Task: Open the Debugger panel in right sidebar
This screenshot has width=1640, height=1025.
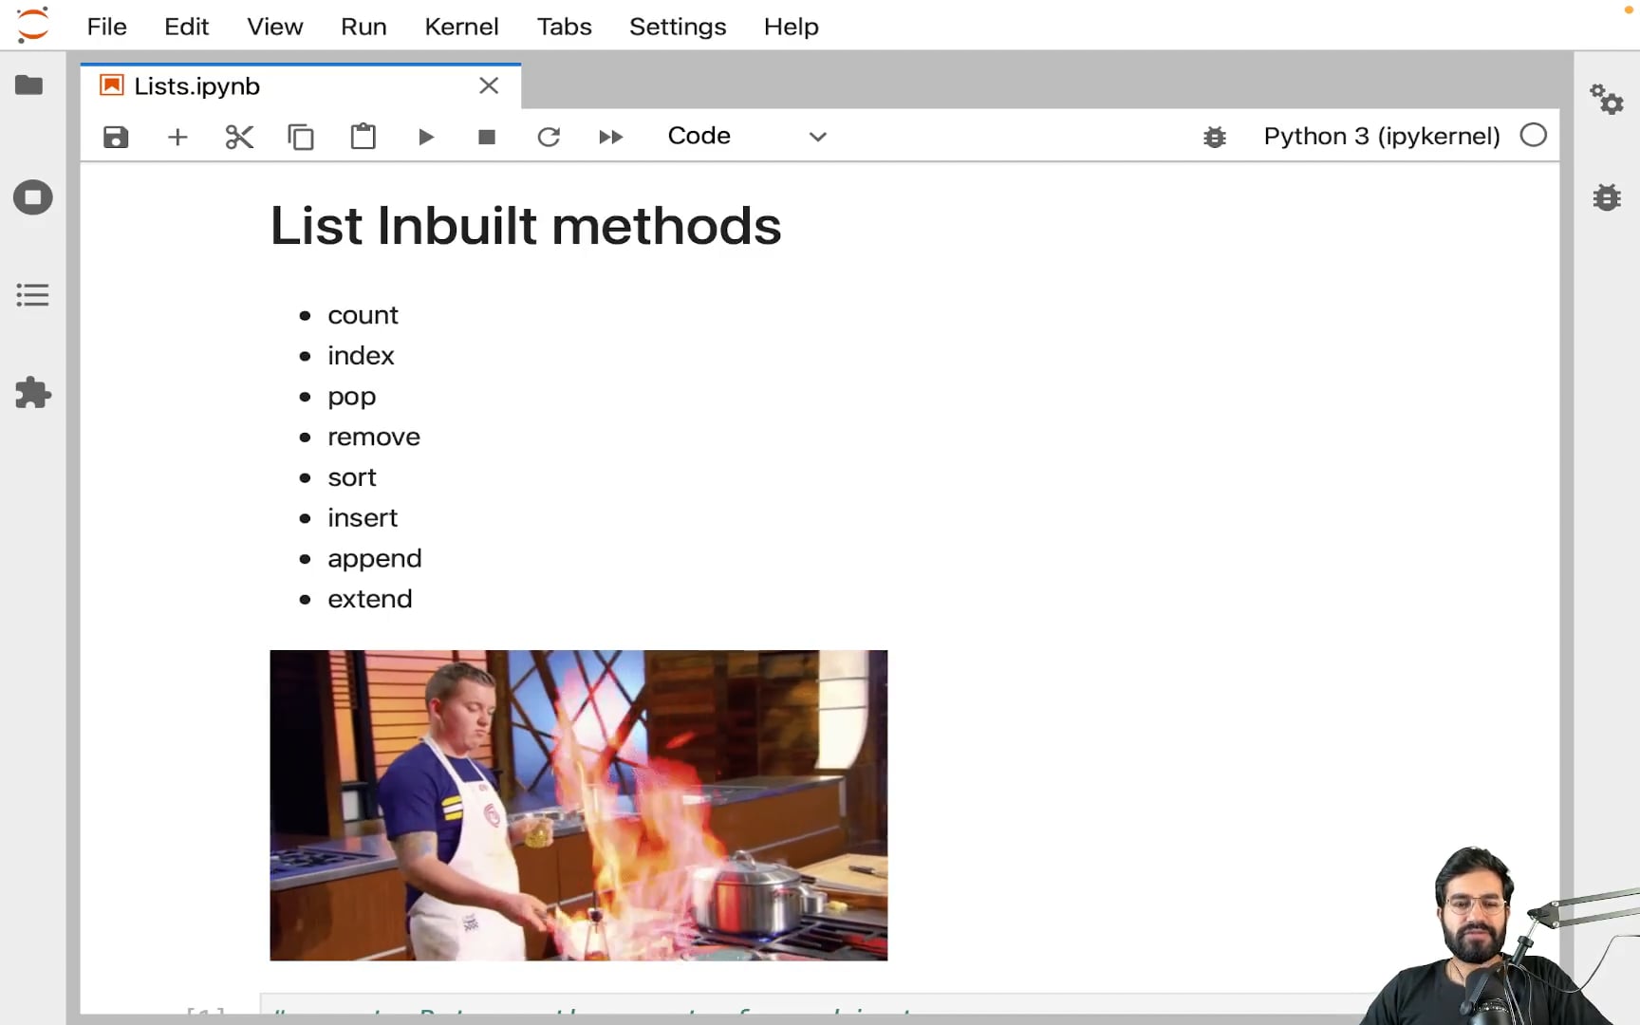Action: tap(1607, 197)
